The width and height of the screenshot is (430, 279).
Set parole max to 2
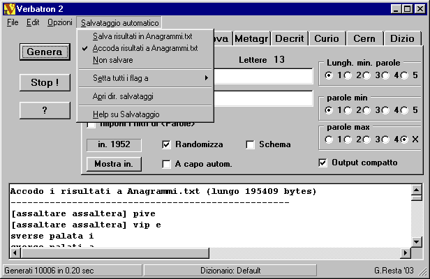[x=348, y=139]
